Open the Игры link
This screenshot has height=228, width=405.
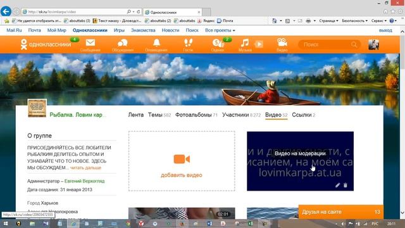click(119, 30)
